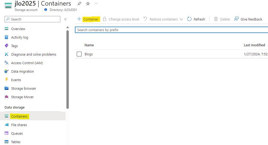Image resolution: width=268 pixels, height=145 pixels.
Task: Open Events menu item
Action: 16,80
